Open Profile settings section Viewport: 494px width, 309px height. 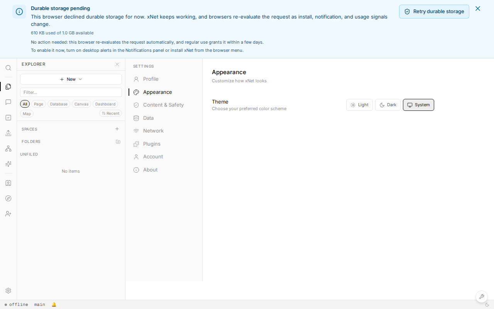165,79
